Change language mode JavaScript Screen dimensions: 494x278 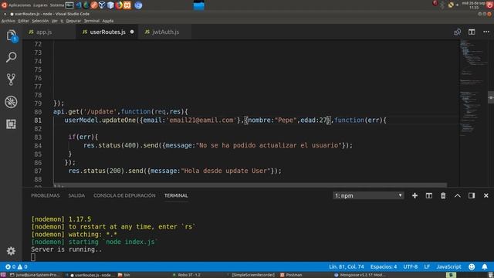448,266
